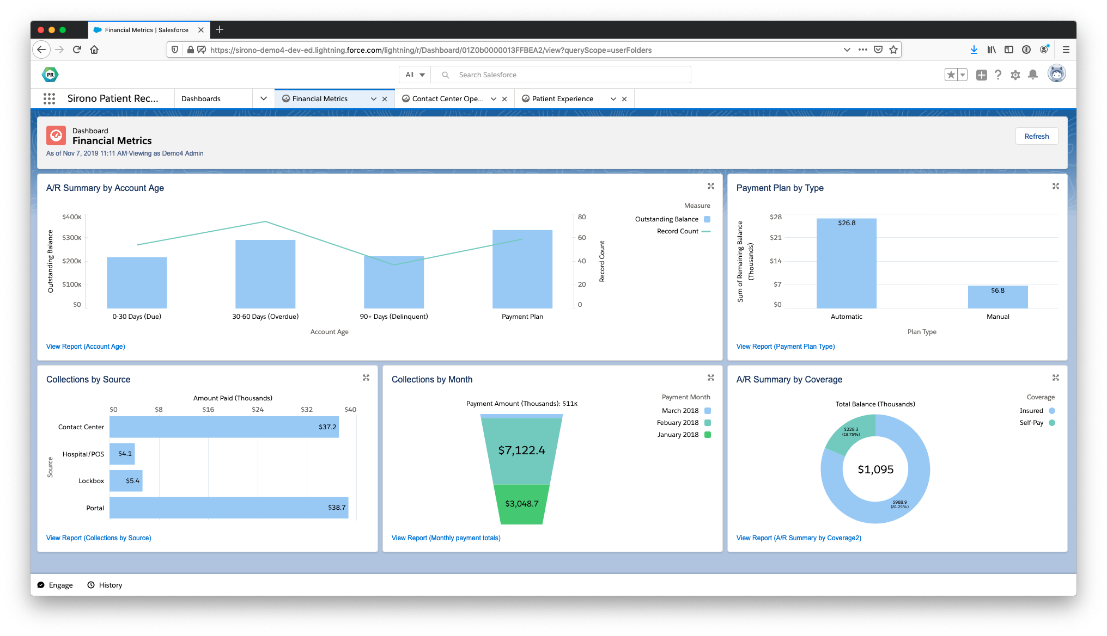
Task: Open the Financial Metrics tab options chevron
Action: [374, 99]
